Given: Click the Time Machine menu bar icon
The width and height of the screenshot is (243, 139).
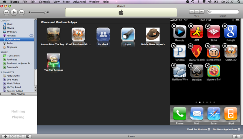Looking at the screenshot, I should coord(193,2).
